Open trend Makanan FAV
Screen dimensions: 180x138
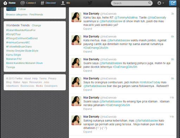(x=14, y=59)
